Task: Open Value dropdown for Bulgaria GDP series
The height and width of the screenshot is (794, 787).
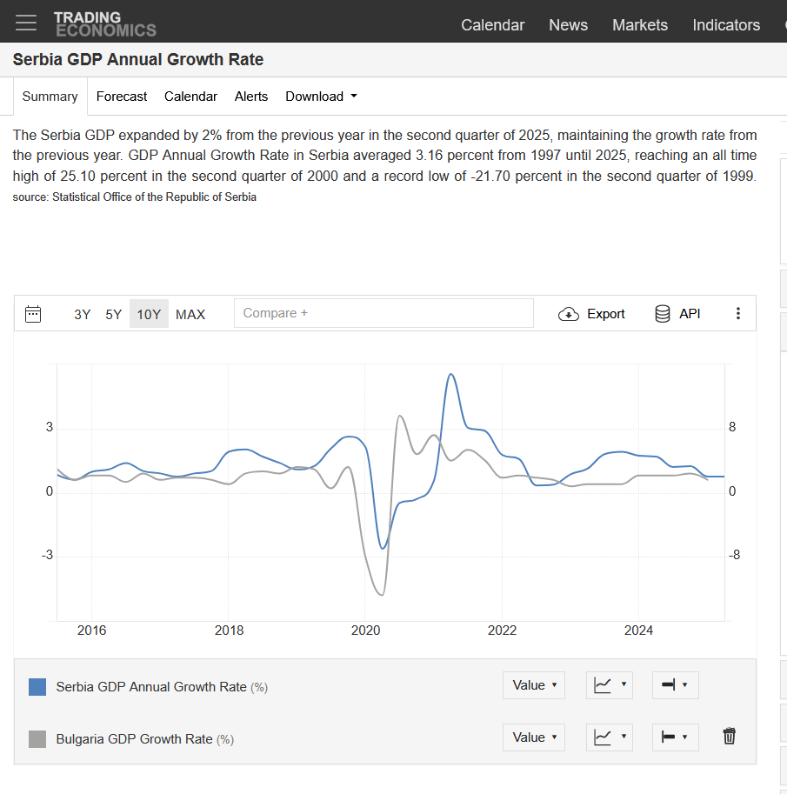Action: click(534, 737)
